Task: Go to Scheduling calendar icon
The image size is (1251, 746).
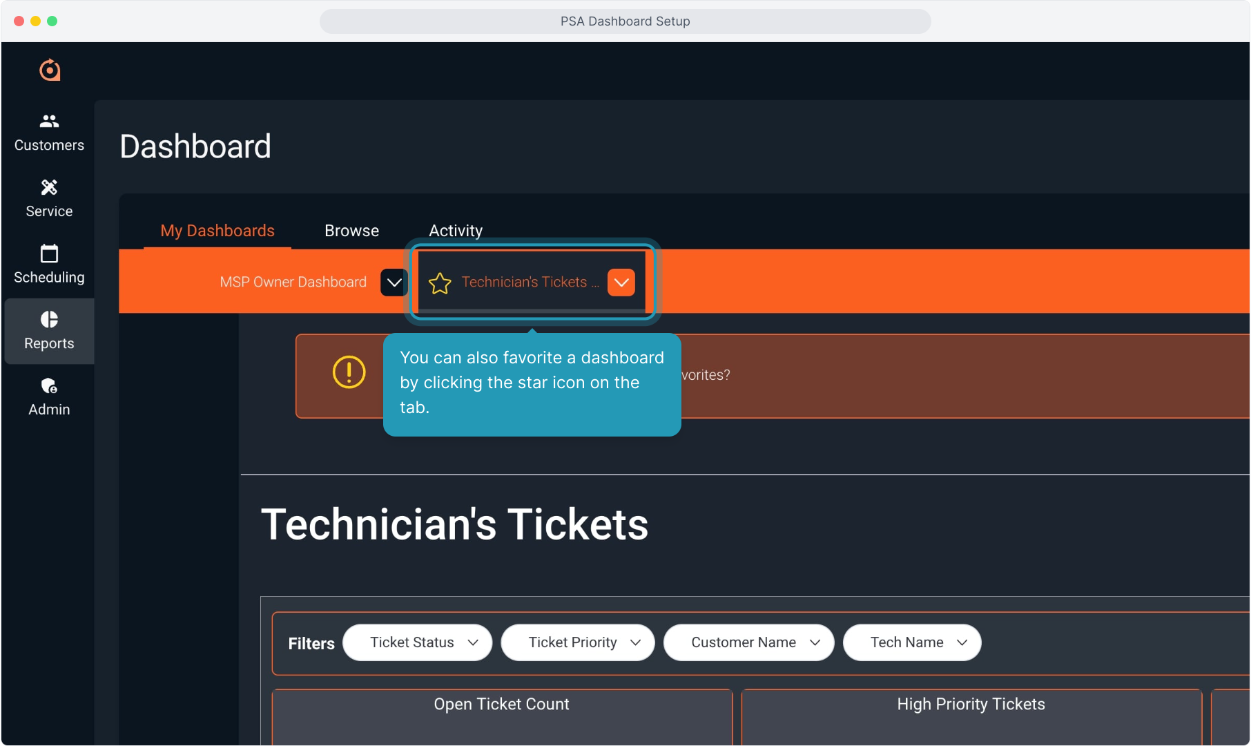Action: pyautogui.click(x=49, y=254)
